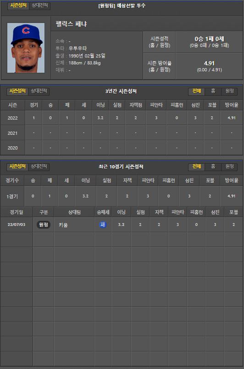Click the 2022 season row
The height and width of the screenshot is (369, 244).
(x=122, y=118)
